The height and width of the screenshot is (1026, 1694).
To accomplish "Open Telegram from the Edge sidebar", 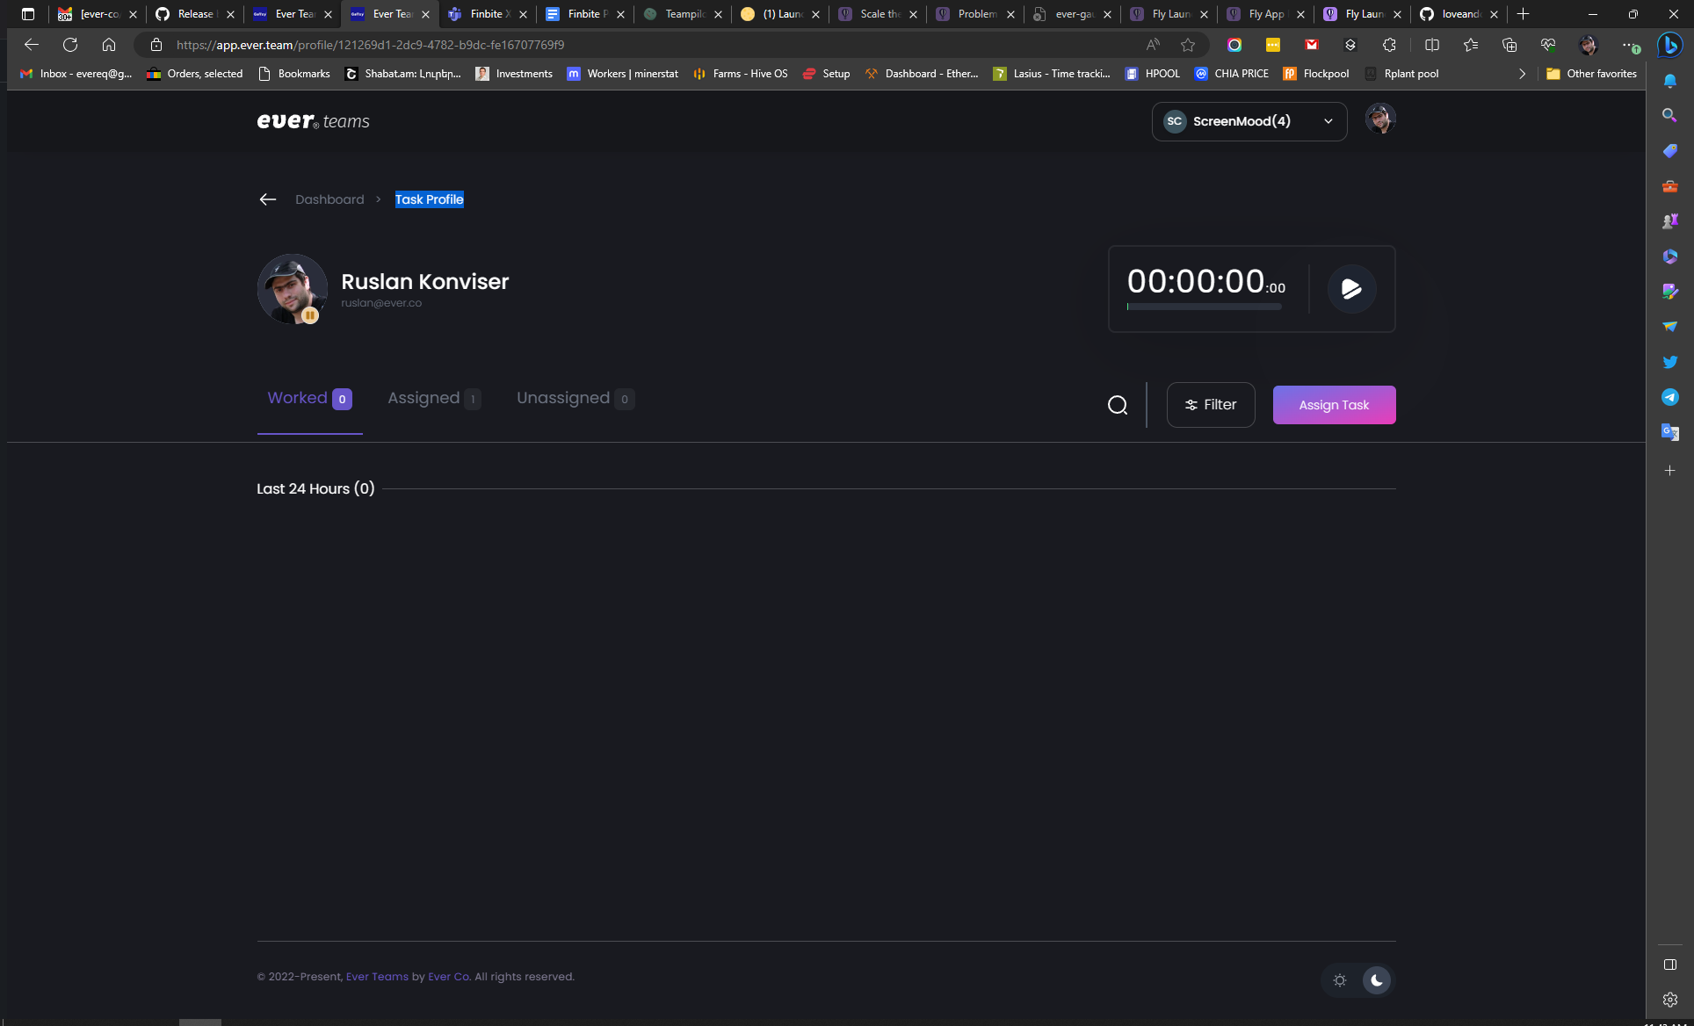I will coord(1670,397).
